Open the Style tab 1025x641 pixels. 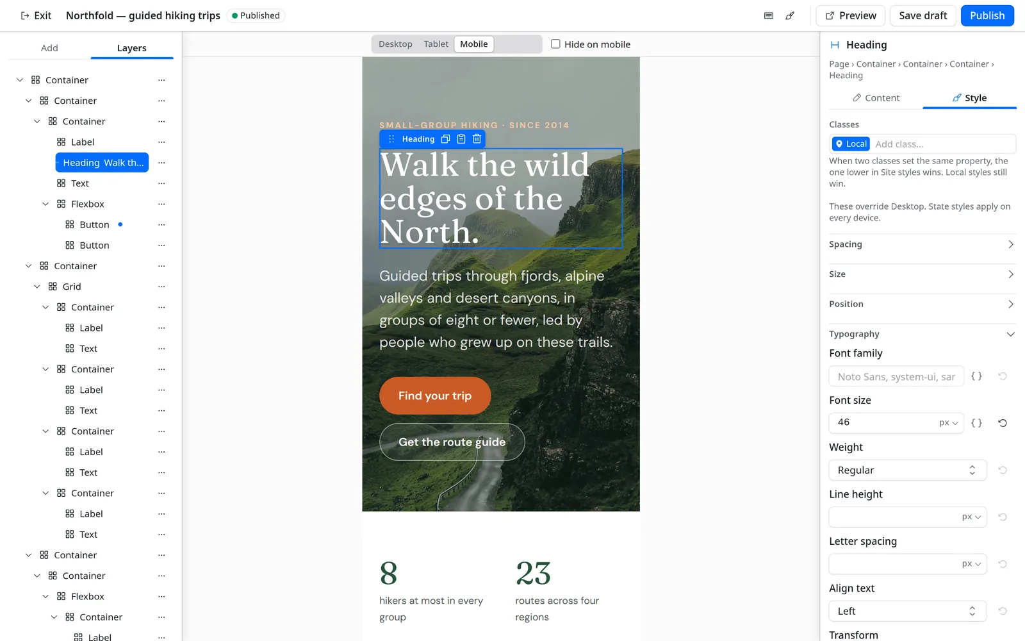[x=969, y=98]
